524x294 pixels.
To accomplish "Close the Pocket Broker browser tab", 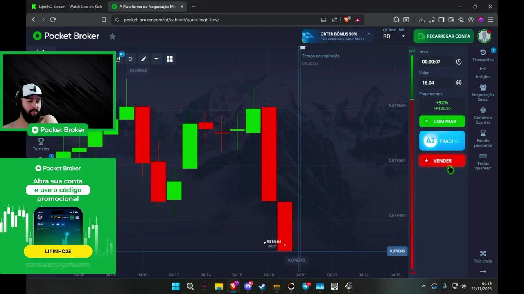I will pyautogui.click(x=182, y=7).
